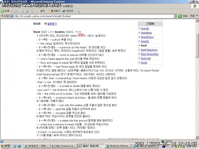Open the beat frequency link
Image resolution: width=199 pixels, height=149 pixels.
tap(149, 50)
